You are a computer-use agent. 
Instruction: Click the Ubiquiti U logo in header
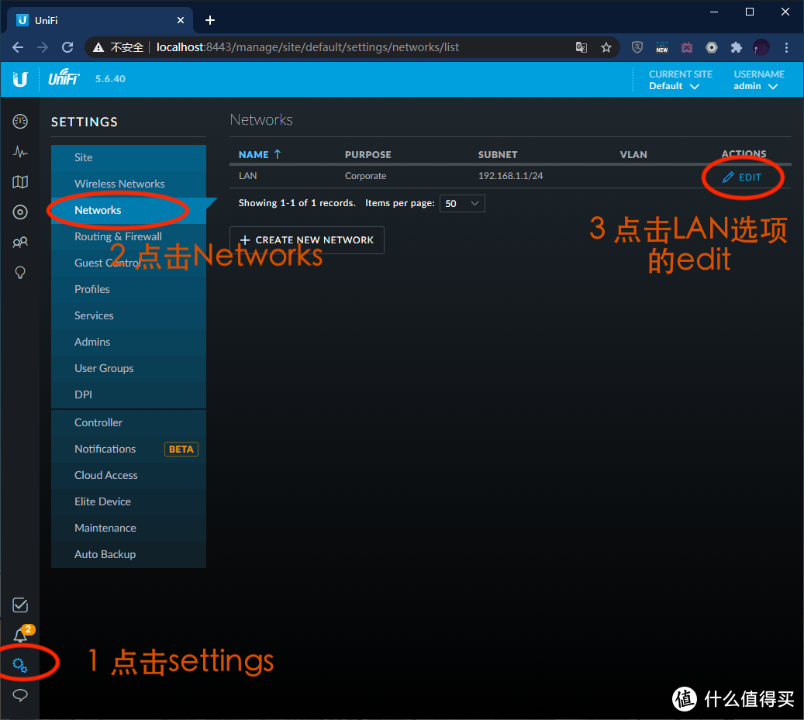coord(20,79)
